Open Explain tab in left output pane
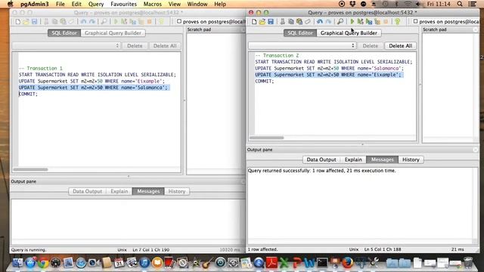This screenshot has width=484, height=272. point(119,191)
